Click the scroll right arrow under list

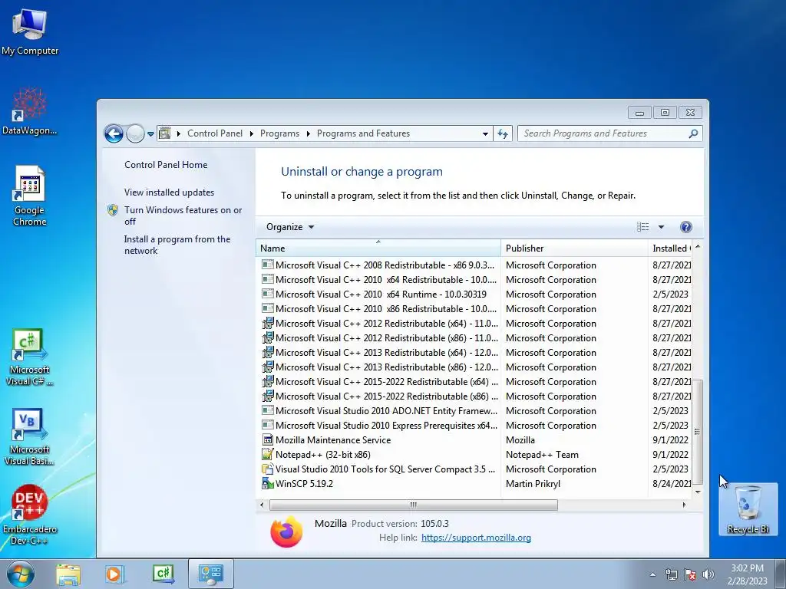(684, 505)
